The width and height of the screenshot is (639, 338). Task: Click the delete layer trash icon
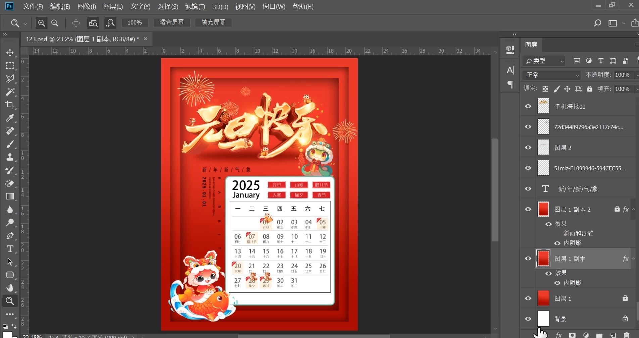pos(626,335)
